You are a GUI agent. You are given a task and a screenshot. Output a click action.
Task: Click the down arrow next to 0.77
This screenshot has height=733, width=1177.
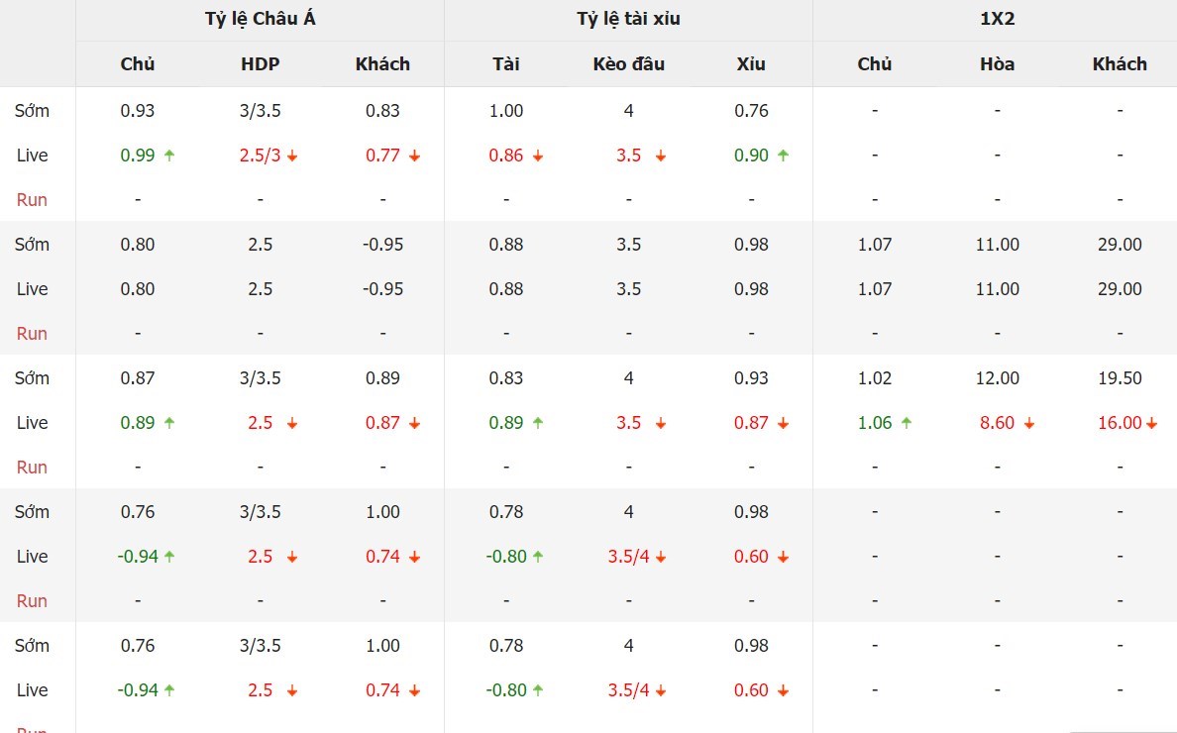pos(414,157)
